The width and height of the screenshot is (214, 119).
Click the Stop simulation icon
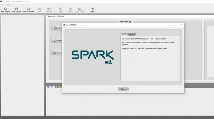[x=61, y=10]
